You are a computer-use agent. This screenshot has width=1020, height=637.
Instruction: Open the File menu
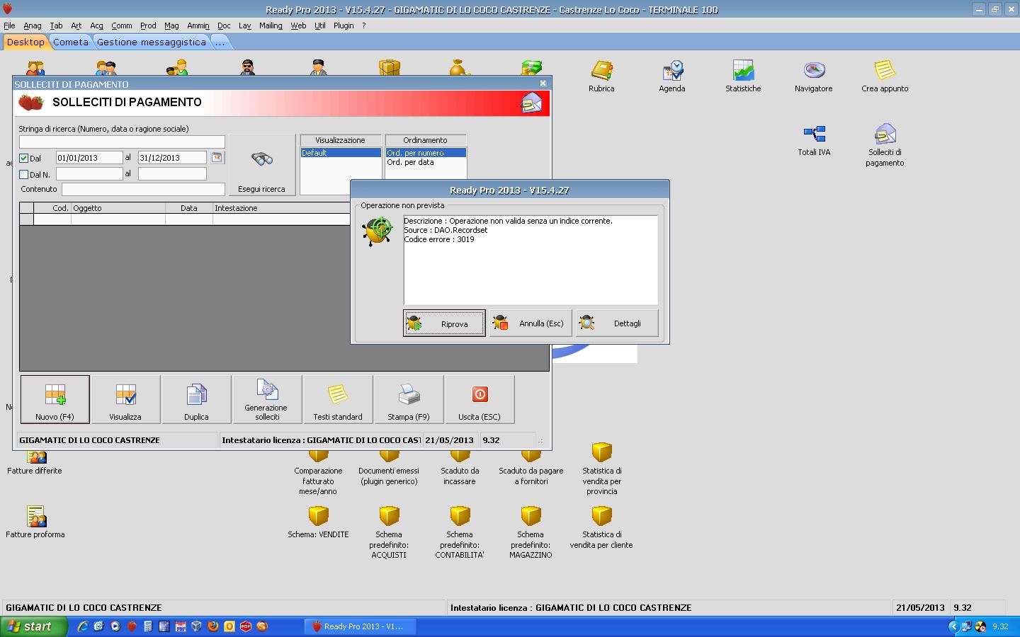pyautogui.click(x=9, y=25)
